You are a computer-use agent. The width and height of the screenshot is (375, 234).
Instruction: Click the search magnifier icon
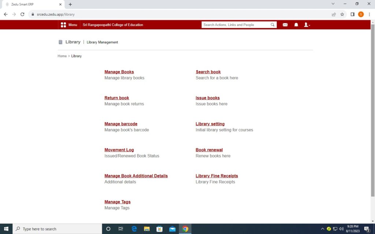(272, 25)
